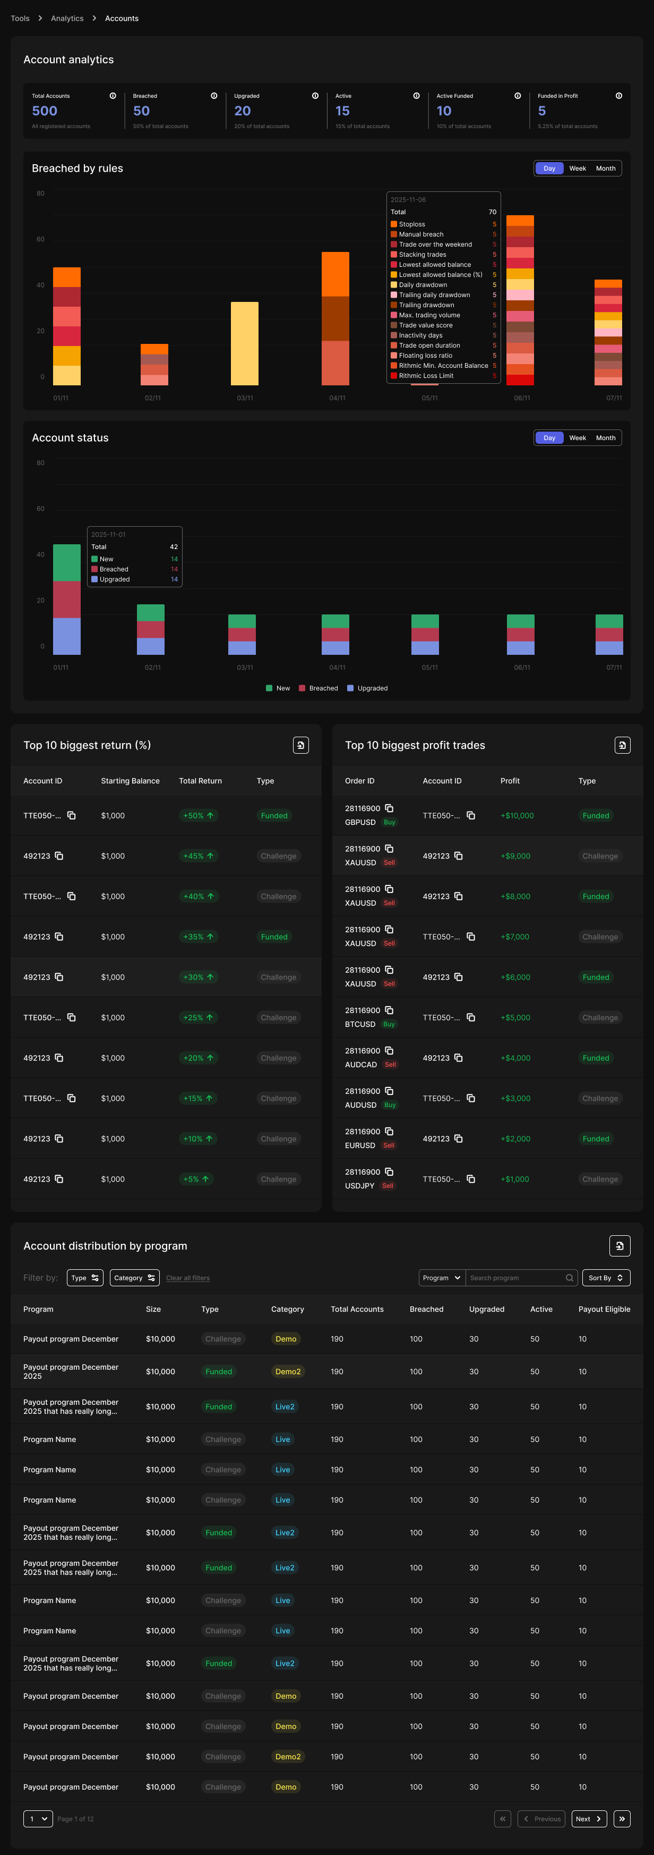The image size is (654, 1855).
Task: Click the yellow bar for 03/11
Action: point(245,343)
